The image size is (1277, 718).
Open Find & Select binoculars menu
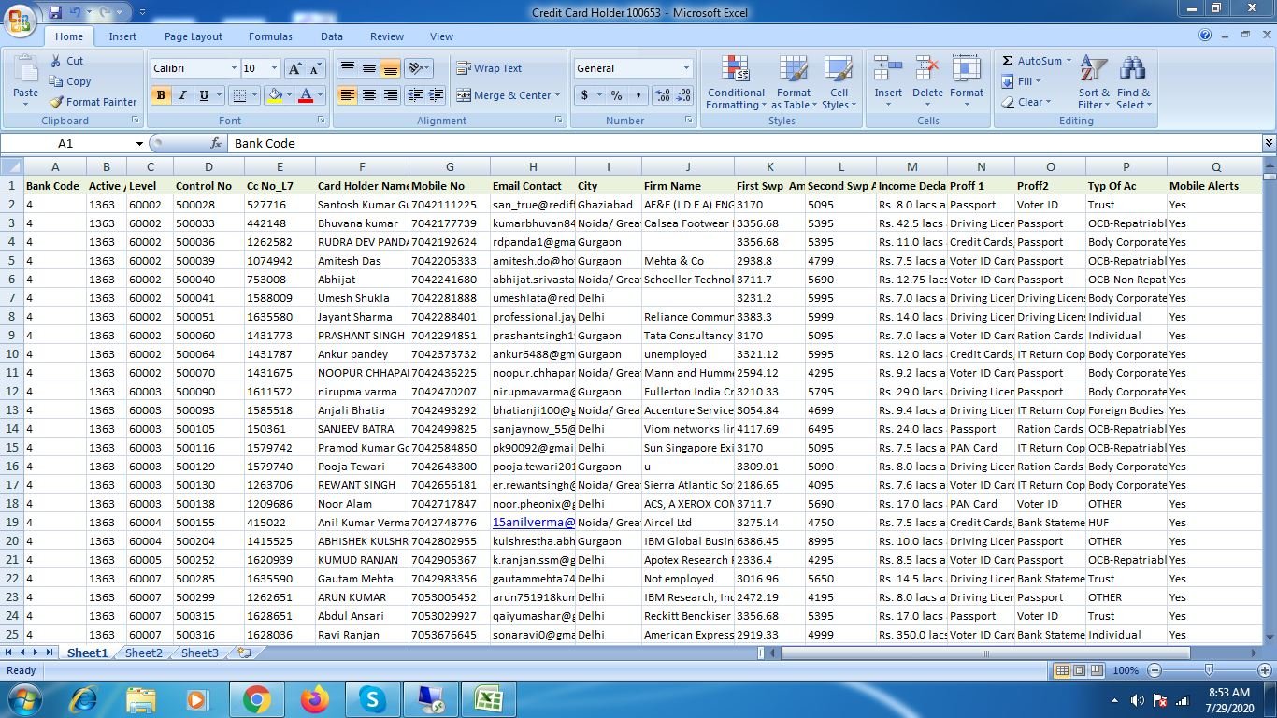[1133, 82]
